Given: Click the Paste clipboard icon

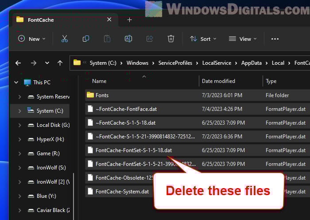Looking at the screenshot, I should point(107,39).
